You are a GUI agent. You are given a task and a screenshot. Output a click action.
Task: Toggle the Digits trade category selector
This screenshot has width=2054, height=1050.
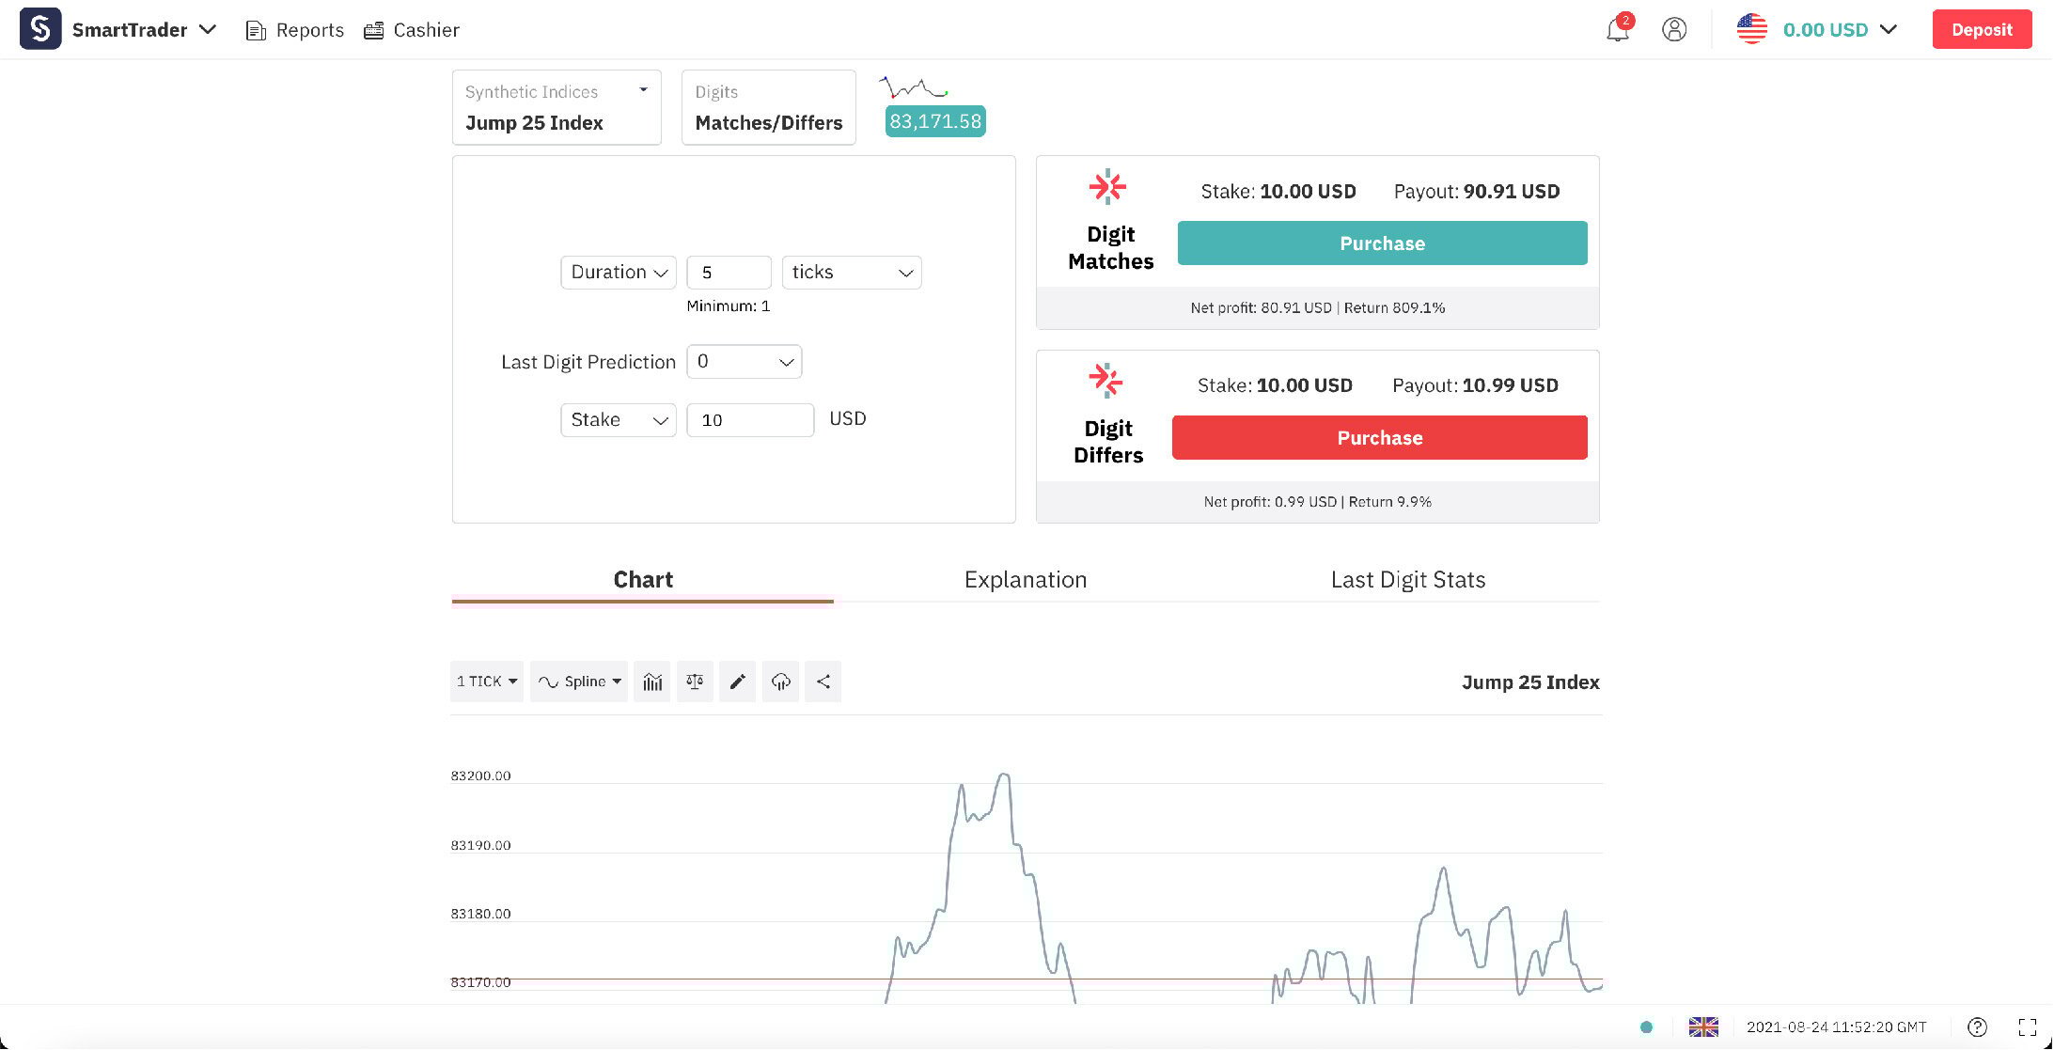click(767, 107)
